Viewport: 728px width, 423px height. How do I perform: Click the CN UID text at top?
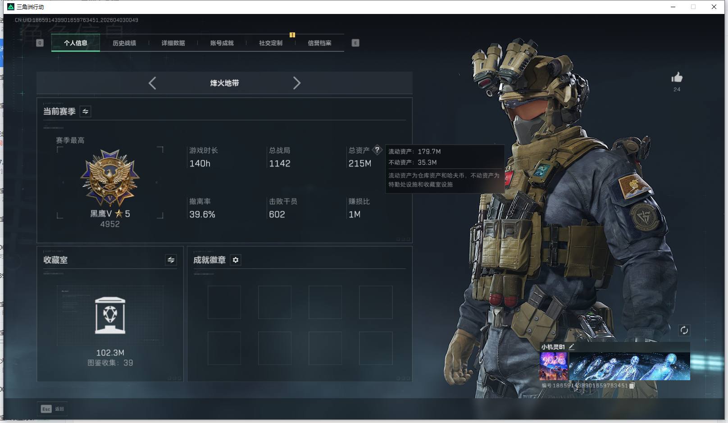coord(77,20)
